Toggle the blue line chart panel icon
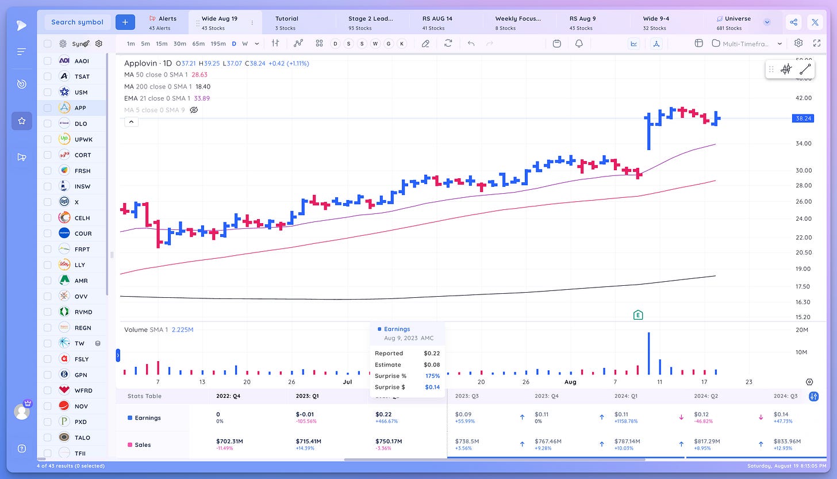Image resolution: width=837 pixels, height=479 pixels. (635, 43)
